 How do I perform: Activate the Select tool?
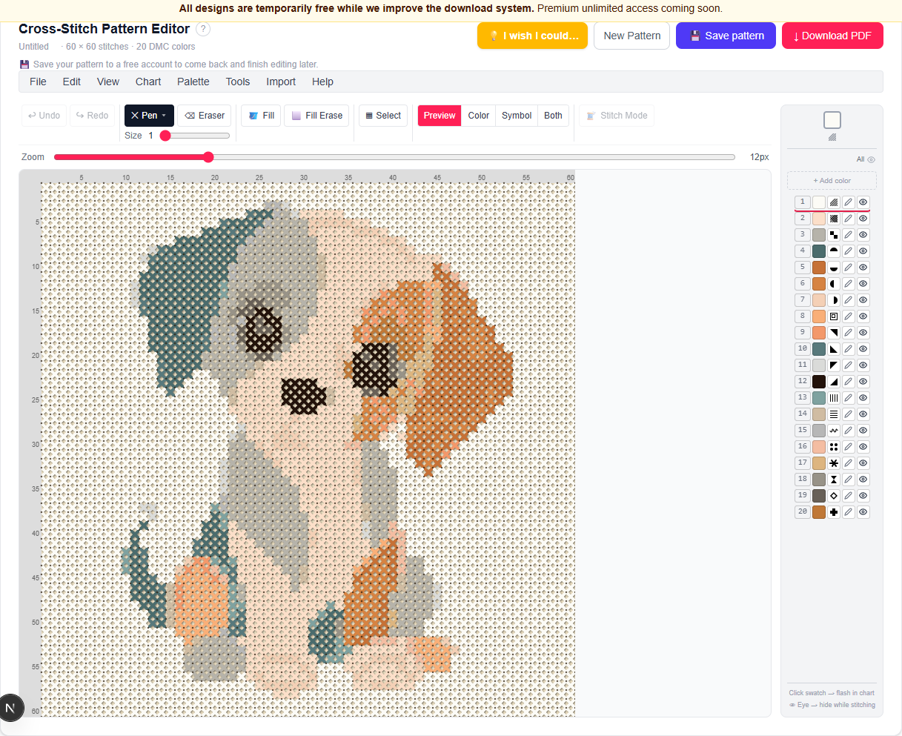pyautogui.click(x=383, y=116)
